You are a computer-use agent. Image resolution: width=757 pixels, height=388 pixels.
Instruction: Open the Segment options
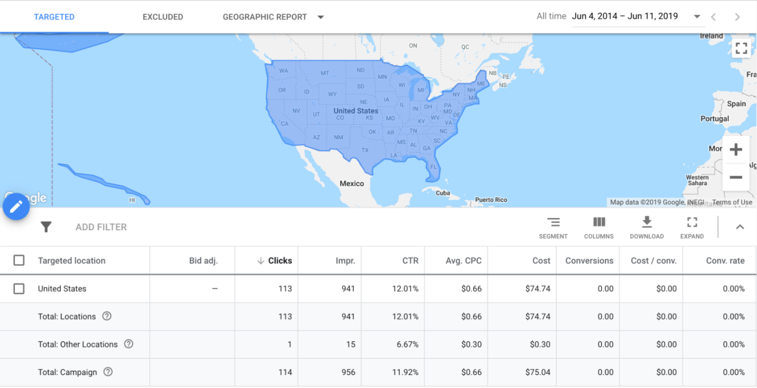click(x=553, y=227)
